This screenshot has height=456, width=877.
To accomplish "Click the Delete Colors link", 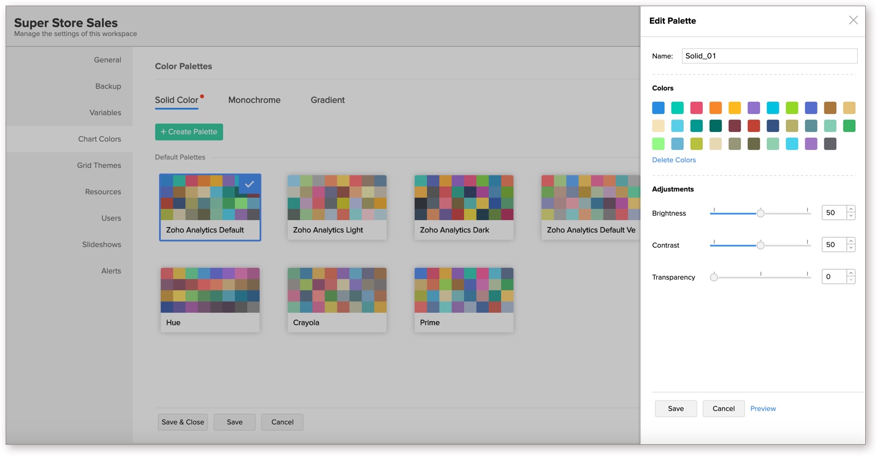I will click(674, 160).
